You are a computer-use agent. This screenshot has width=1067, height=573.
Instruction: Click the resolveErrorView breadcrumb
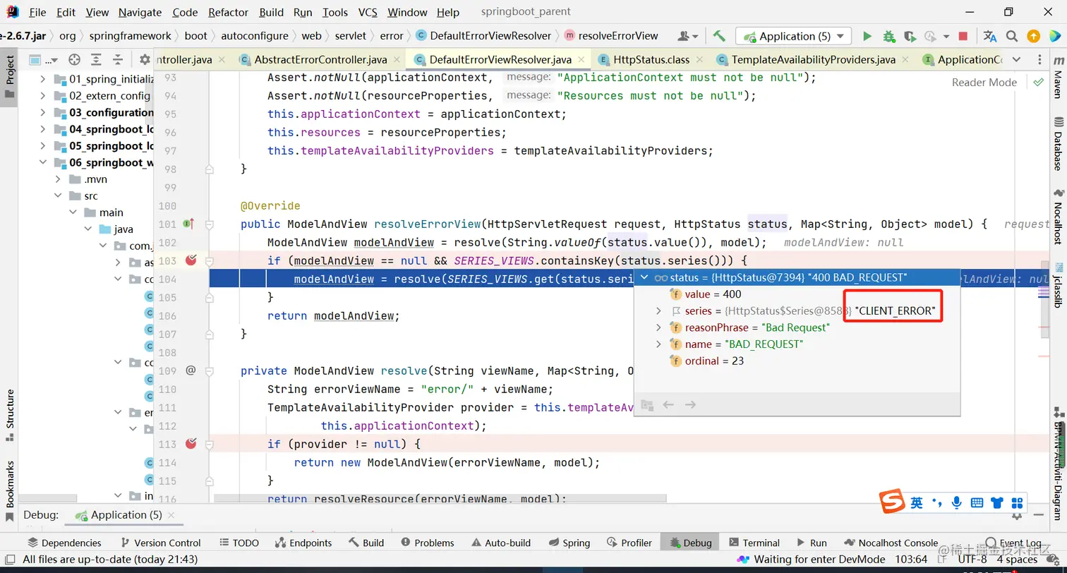point(611,36)
